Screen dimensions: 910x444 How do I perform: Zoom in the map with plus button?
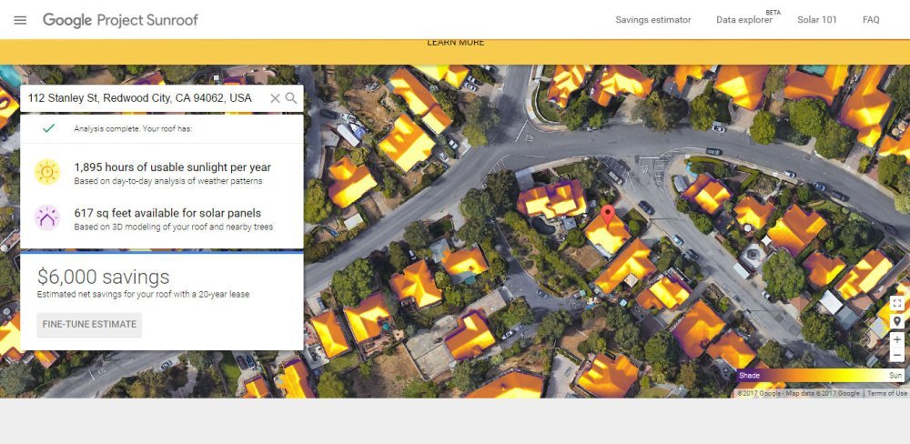click(x=897, y=340)
